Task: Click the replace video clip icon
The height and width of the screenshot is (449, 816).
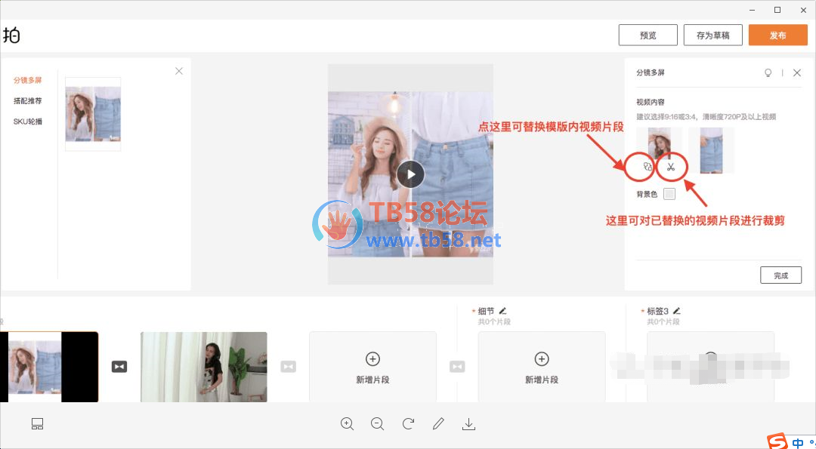Action: point(646,167)
